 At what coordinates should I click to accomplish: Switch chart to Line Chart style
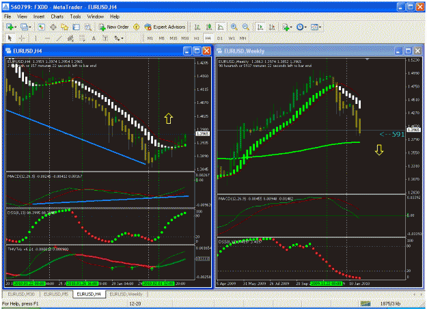click(x=221, y=27)
